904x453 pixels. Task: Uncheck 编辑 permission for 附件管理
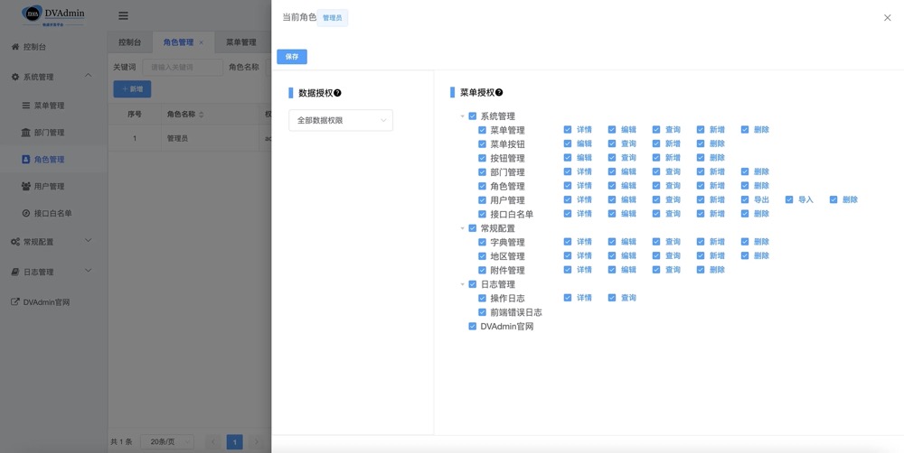[612, 270]
